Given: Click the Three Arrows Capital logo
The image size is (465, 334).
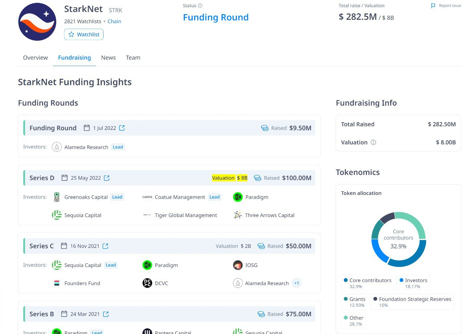Looking at the screenshot, I should [238, 215].
